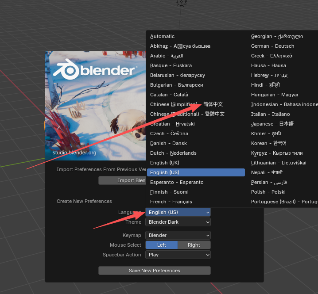This screenshot has height=294, width=318.
Task: Choose Hungarian - Magyar language
Action: 283,95
